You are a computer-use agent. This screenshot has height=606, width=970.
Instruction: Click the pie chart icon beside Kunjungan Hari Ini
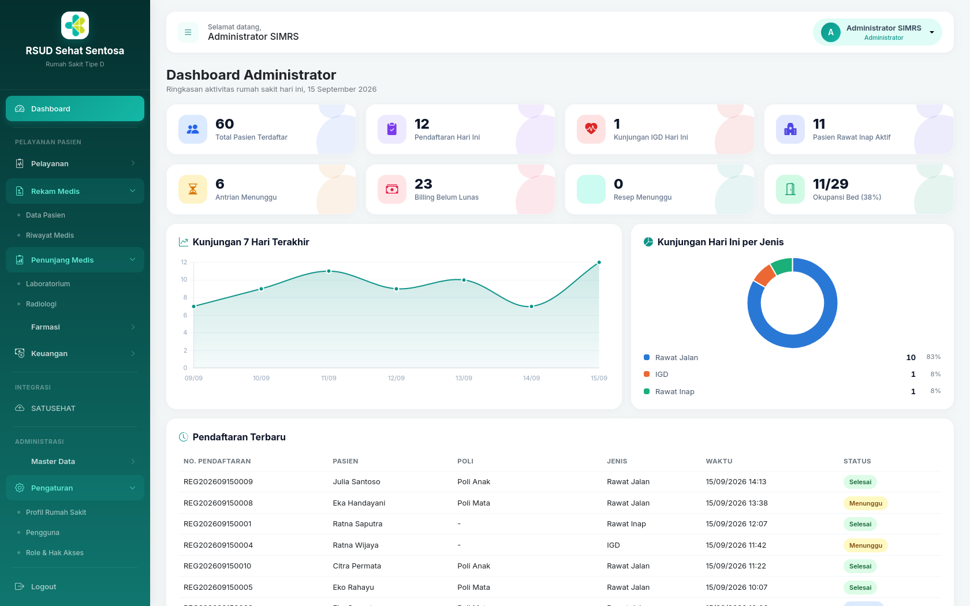click(648, 242)
